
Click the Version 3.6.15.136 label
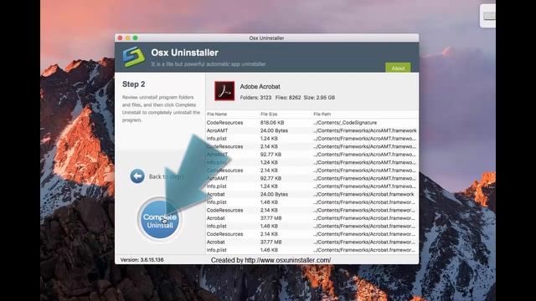pyautogui.click(x=142, y=260)
